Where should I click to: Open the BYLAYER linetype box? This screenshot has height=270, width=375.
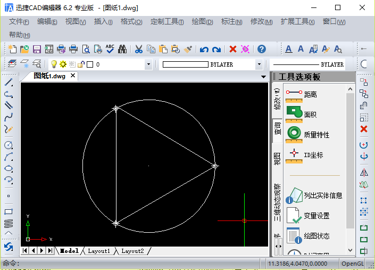(x=307, y=64)
